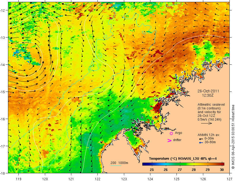This screenshot has width=235, height=181.
Task: Click the 0.5m/s velocity scale arrow
Action: pyautogui.click(x=206, y=123)
